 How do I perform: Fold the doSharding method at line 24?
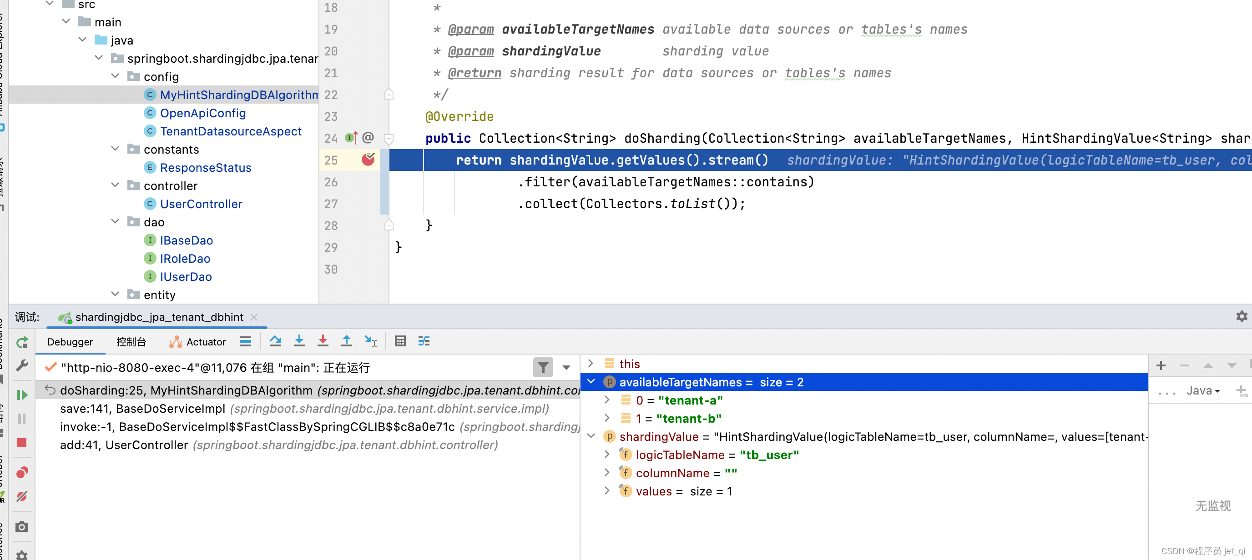click(x=389, y=139)
